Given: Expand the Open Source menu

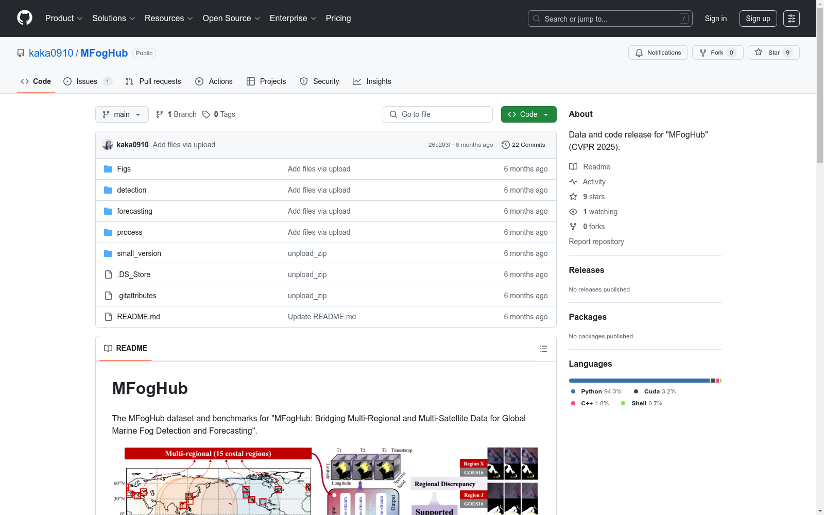Looking at the screenshot, I should [232, 19].
